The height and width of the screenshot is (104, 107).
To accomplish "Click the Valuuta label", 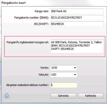I will [44, 75].
